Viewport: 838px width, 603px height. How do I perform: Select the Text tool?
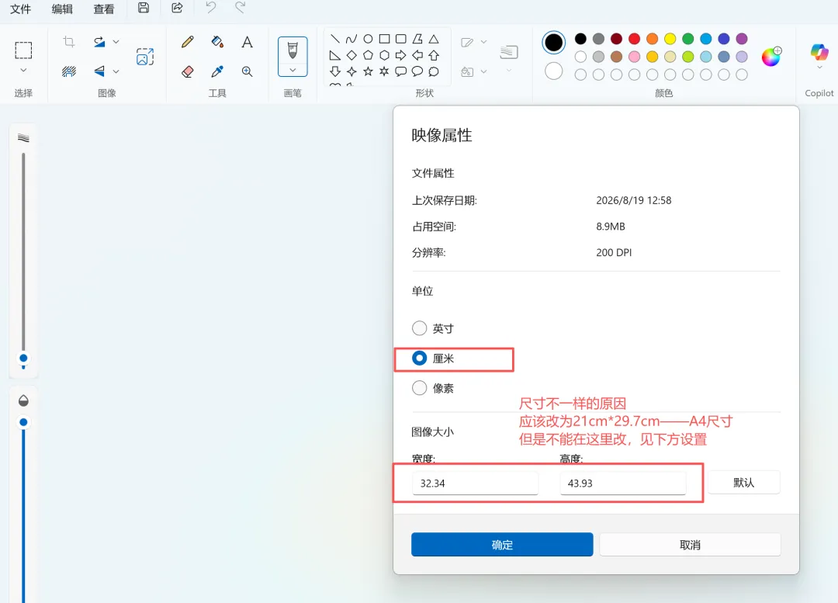247,42
